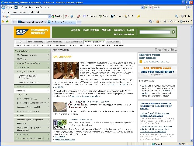Click the browser Forward arrow button
This screenshot has height=146, width=194.
[8, 8]
